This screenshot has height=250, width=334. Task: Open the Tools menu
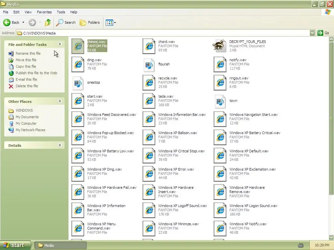[x=61, y=12]
